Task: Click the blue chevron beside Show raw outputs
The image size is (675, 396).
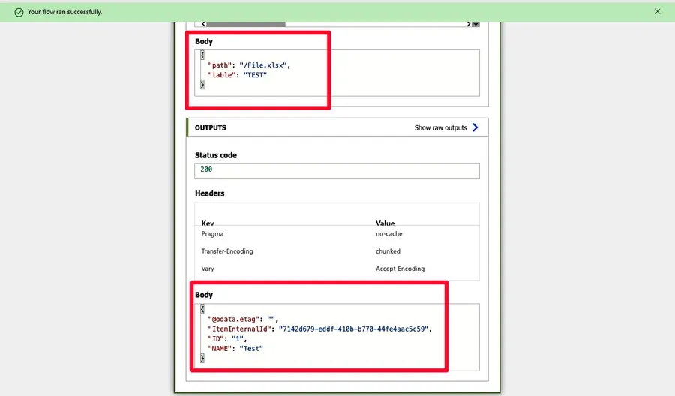Action: click(x=475, y=127)
